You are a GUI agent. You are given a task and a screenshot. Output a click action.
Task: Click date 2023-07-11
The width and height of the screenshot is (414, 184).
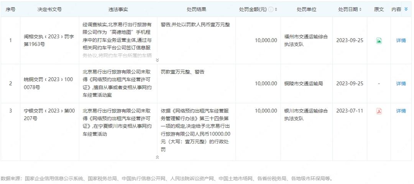350,111
